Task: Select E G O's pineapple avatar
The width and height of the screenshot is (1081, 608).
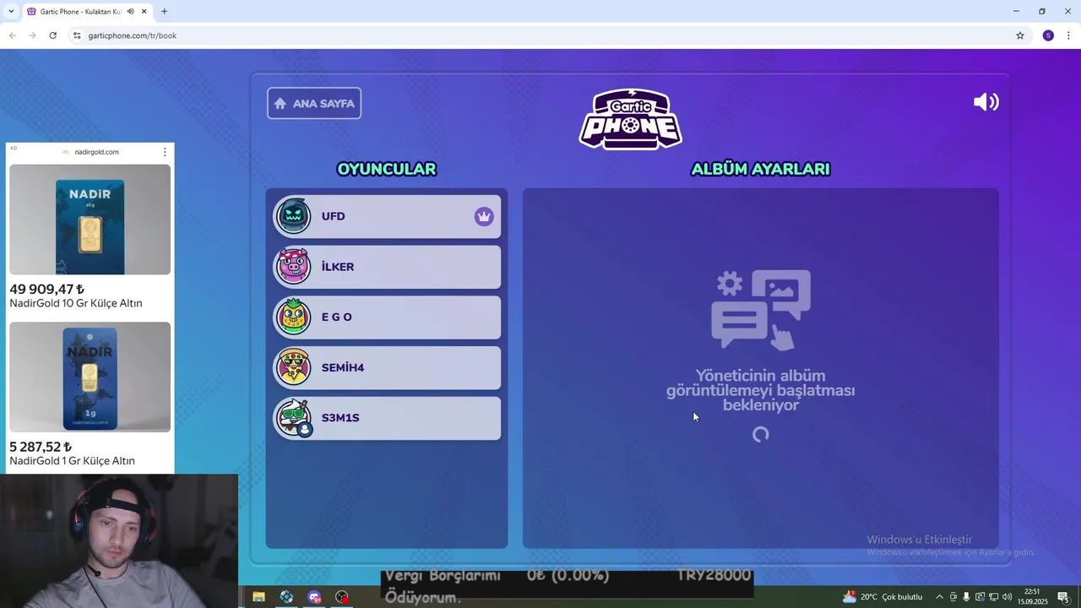Action: point(294,317)
